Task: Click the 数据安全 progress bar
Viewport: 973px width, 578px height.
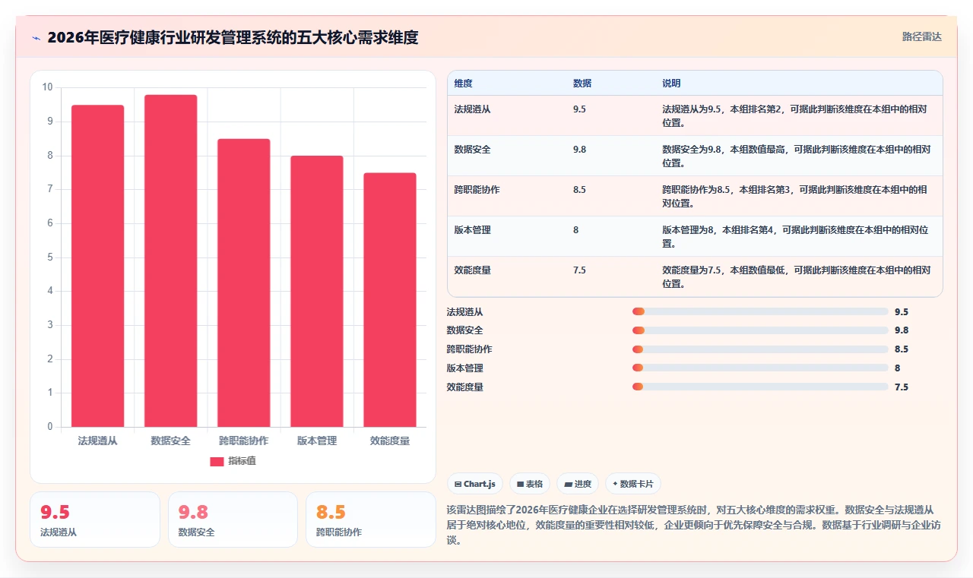Action: point(760,330)
